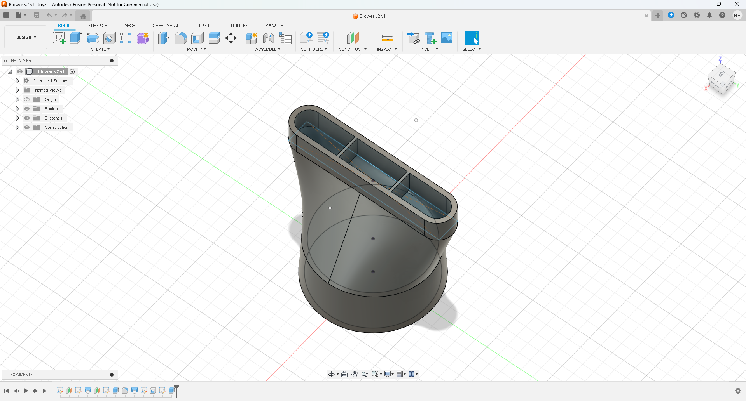Play the timeline
This screenshot has height=401, width=746.
26,391
